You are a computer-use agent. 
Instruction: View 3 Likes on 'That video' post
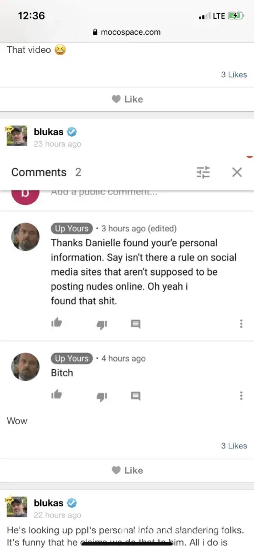point(234,74)
